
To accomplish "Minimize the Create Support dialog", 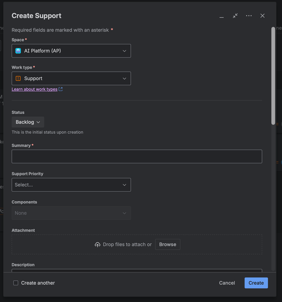I will pos(221,16).
